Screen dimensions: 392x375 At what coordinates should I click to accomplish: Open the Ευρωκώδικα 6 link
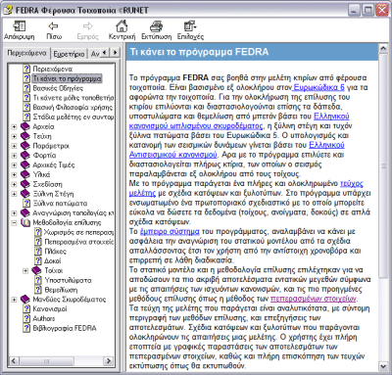pos(318,87)
